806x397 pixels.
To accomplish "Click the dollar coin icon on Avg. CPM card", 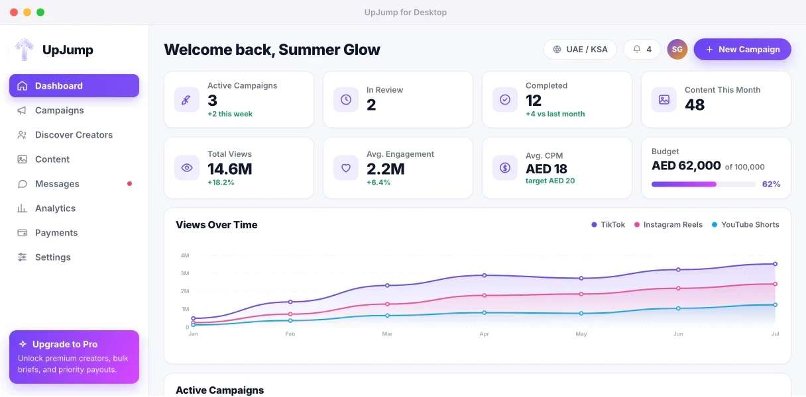I will pyautogui.click(x=505, y=168).
